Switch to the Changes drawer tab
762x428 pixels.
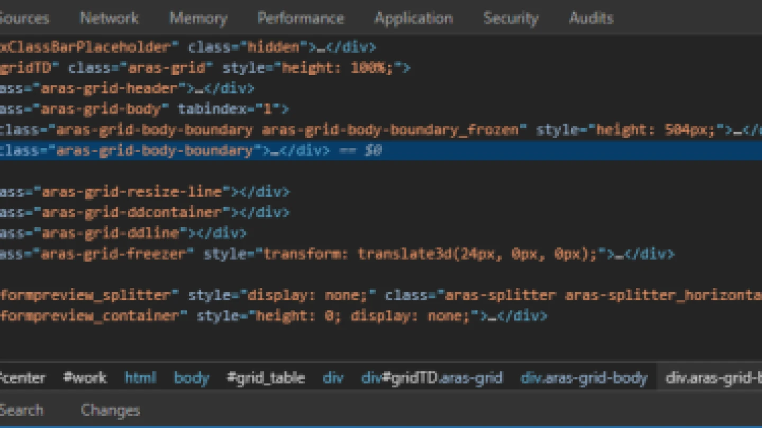111,410
